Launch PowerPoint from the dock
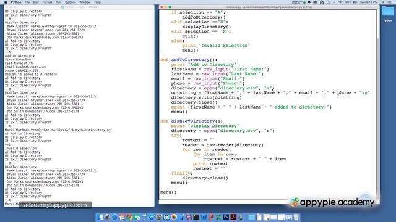396x222 pixels. (x=211, y=217)
